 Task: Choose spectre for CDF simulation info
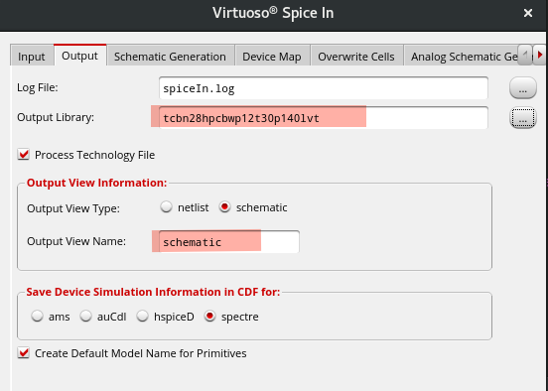210,317
